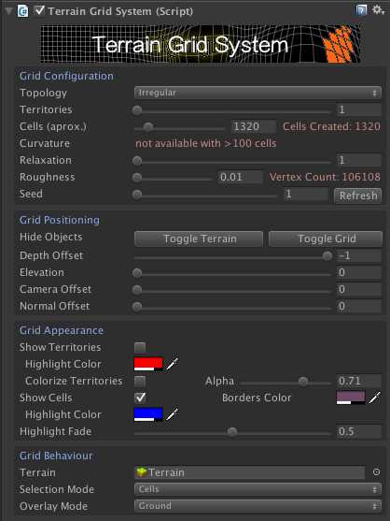Image resolution: width=390 pixels, height=521 pixels.
Task: Click the Highlight Fade field showing 0.5
Action: pyautogui.click(x=359, y=431)
